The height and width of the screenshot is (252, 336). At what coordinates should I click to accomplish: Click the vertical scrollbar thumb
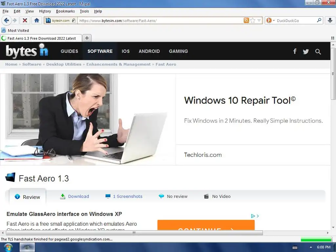[x=333, y=74]
